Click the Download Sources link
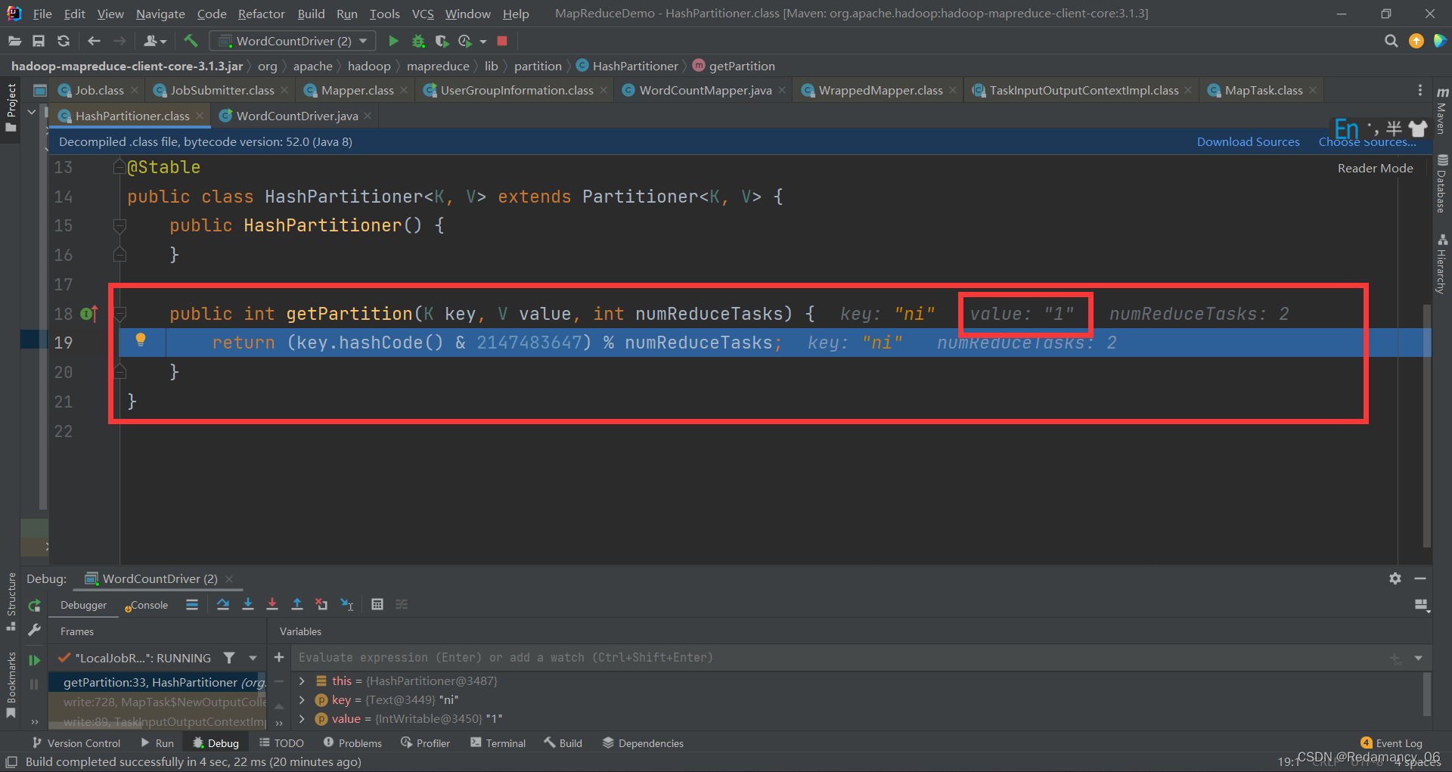This screenshot has width=1452, height=772. 1248,141
